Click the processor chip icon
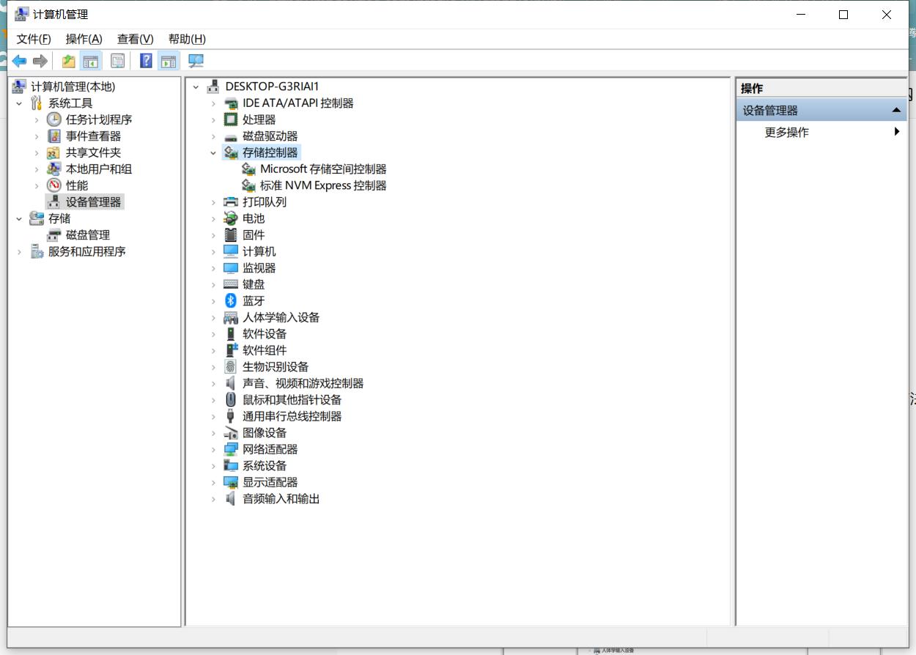The width and height of the screenshot is (916, 655). (x=231, y=119)
